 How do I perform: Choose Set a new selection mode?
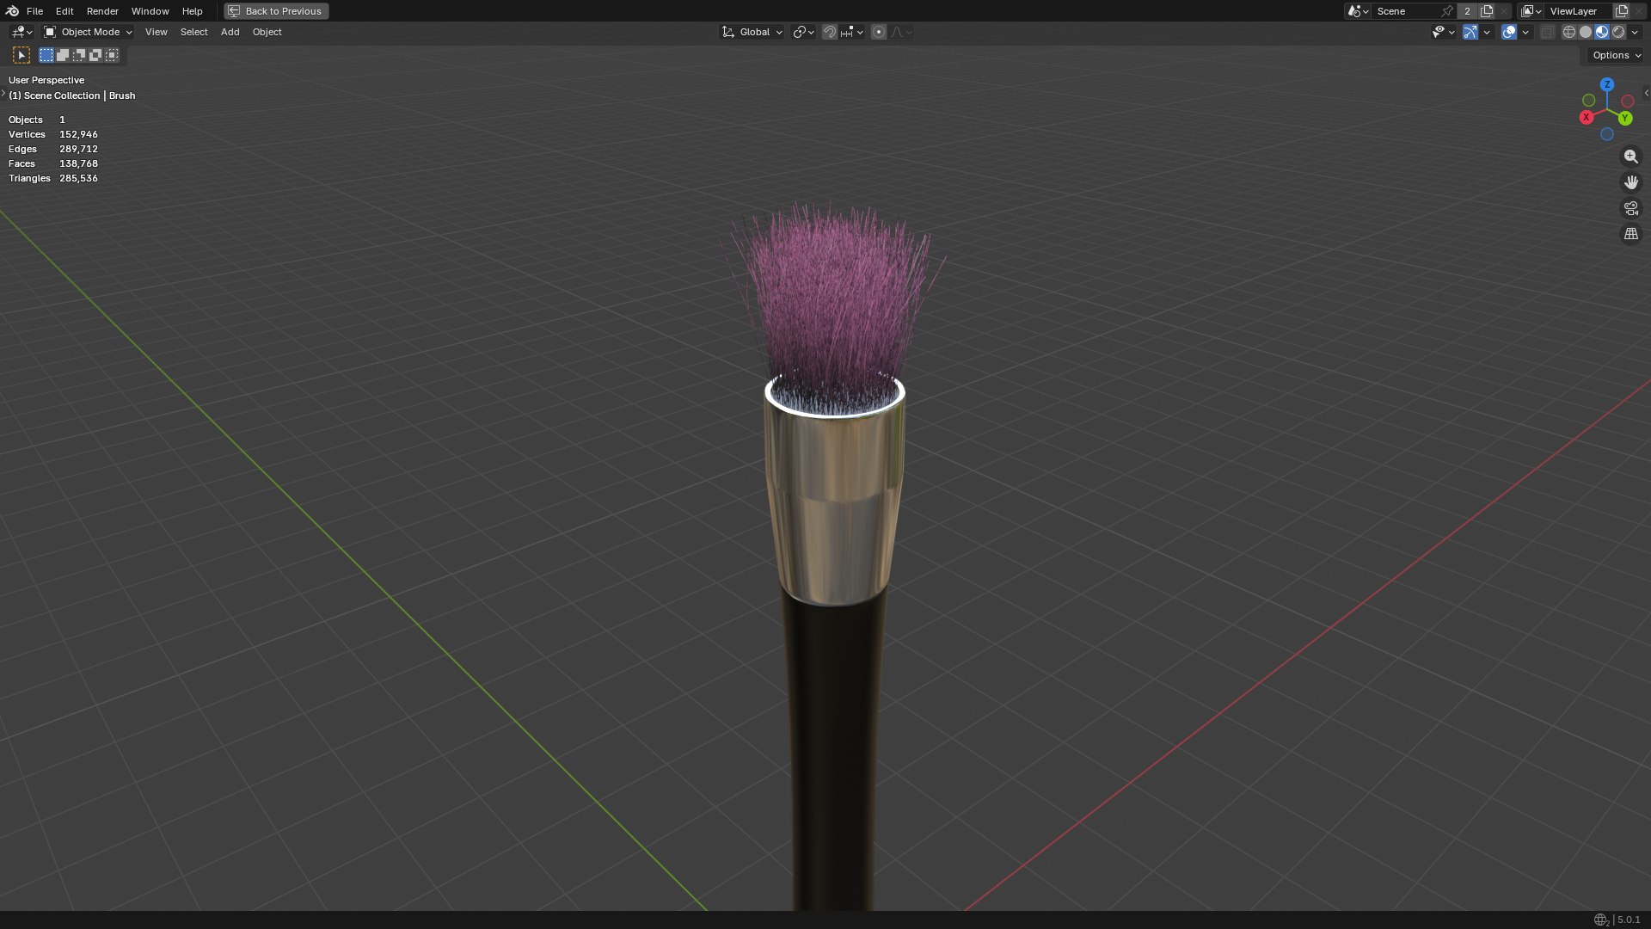pyautogui.click(x=46, y=55)
